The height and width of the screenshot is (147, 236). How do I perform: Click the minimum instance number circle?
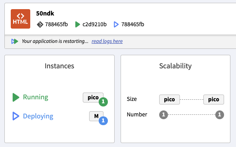164,115
